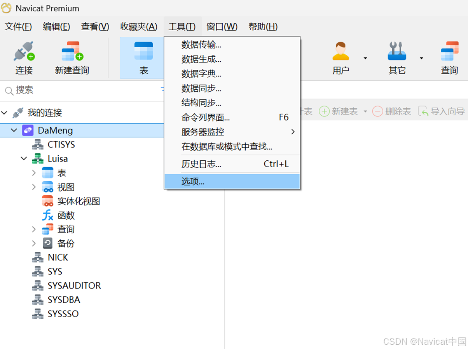Click the green Luisa schema icon
468x349 pixels.
coord(37,159)
